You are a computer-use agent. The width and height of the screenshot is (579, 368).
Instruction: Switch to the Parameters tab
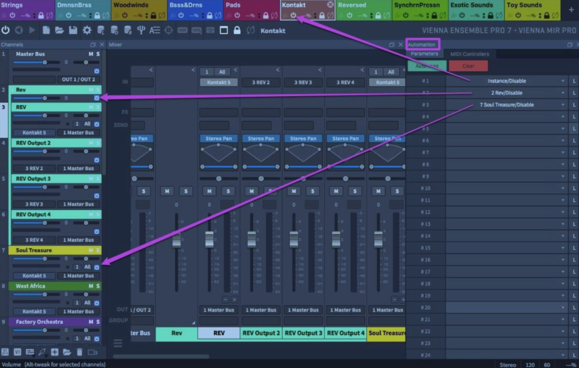pos(424,54)
